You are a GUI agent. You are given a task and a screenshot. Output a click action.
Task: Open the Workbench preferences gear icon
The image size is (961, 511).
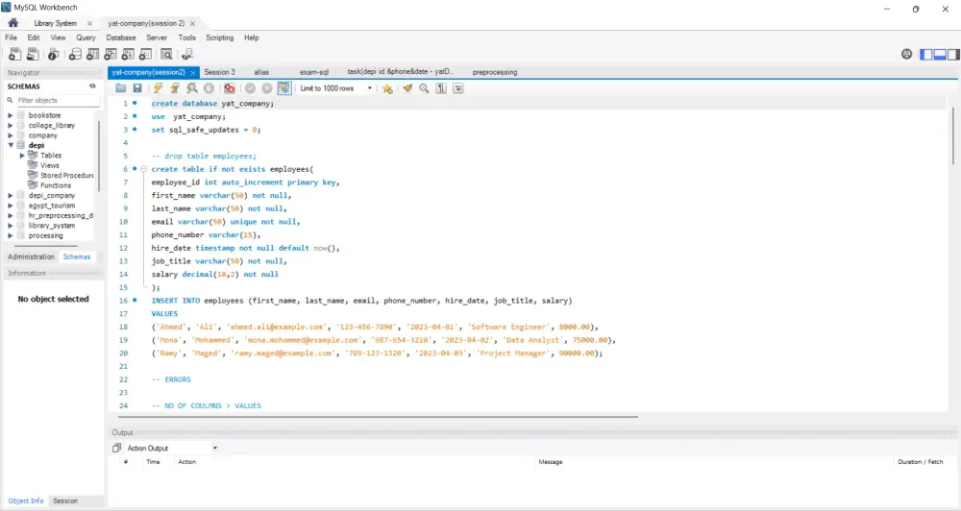click(907, 54)
